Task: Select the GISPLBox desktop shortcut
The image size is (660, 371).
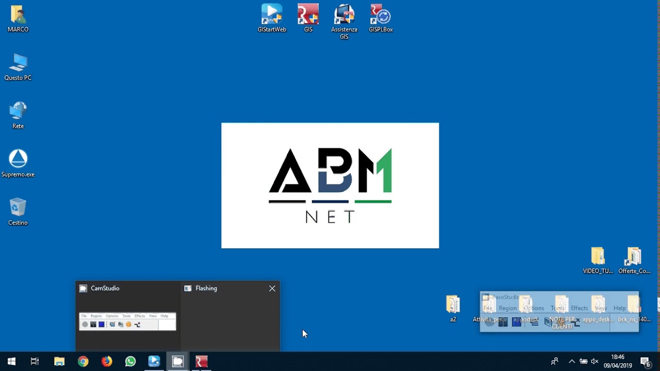Action: pos(381,19)
